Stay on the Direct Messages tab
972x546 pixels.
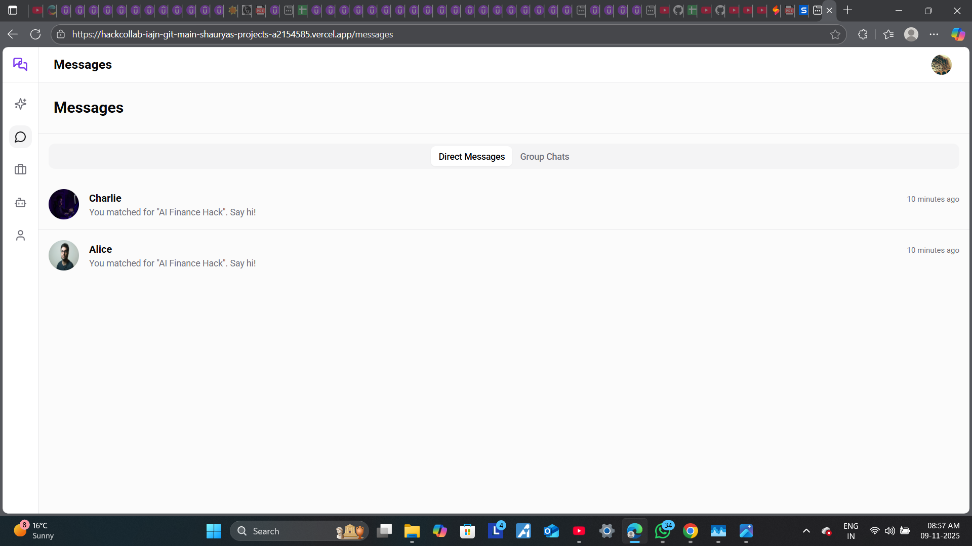(x=471, y=157)
